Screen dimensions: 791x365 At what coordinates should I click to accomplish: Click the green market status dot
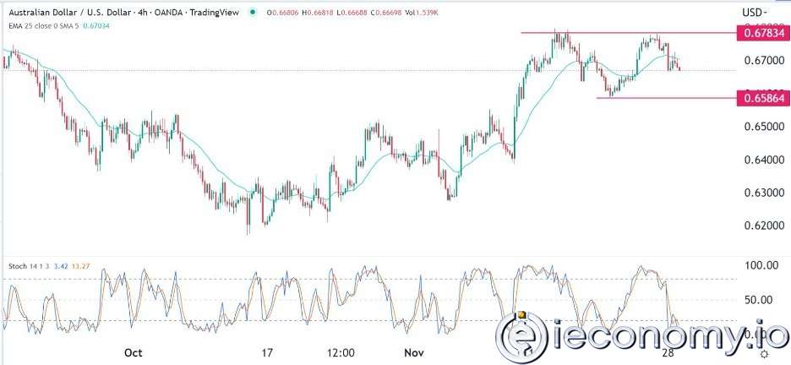tap(253, 13)
